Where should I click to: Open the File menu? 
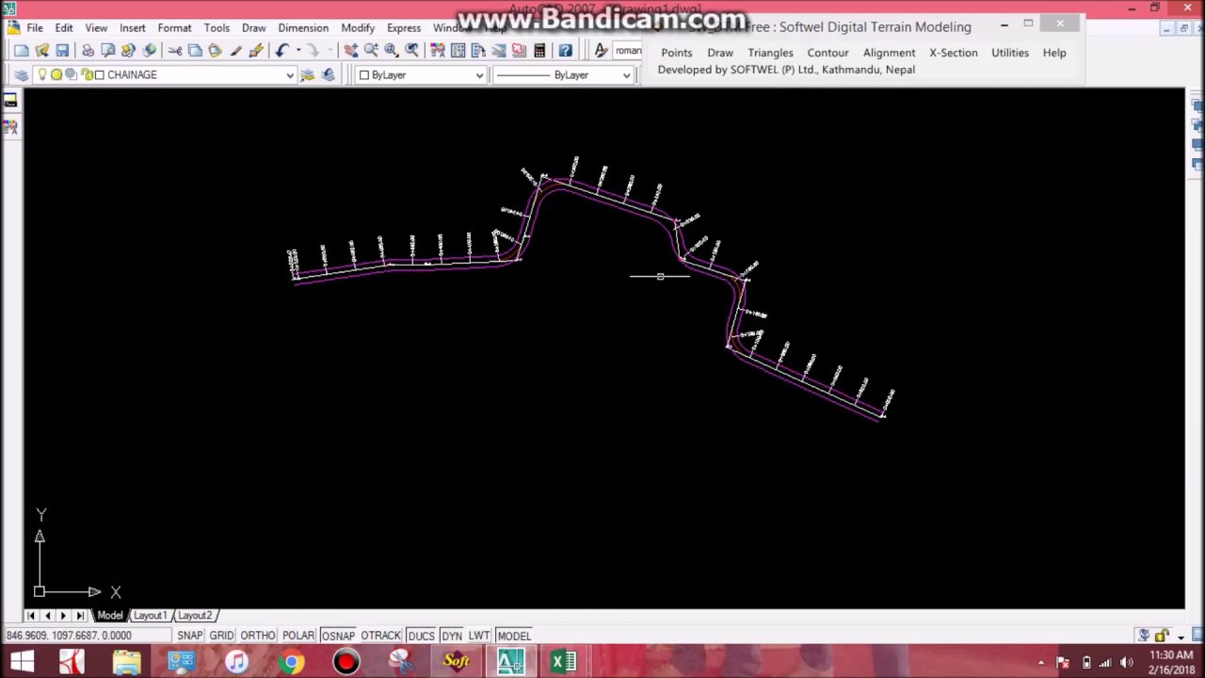click(x=34, y=27)
